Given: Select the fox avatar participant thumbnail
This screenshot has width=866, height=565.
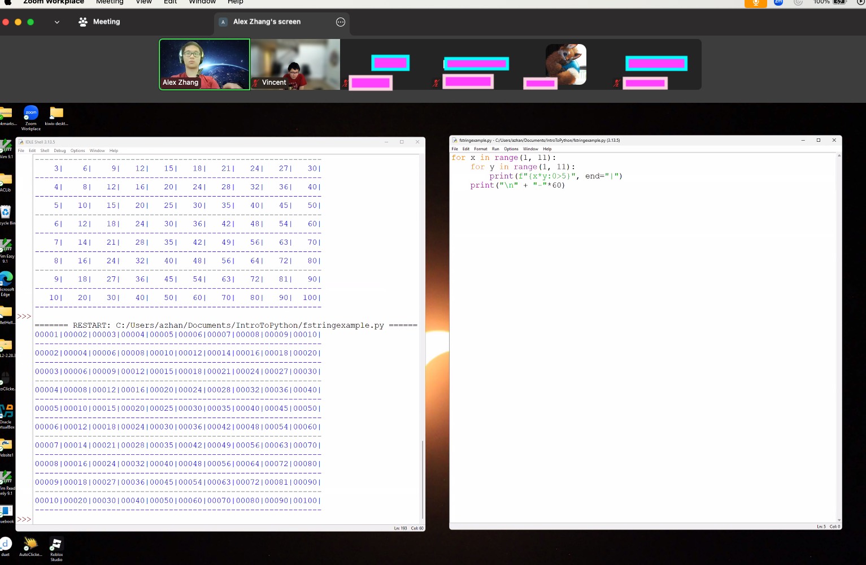Looking at the screenshot, I should (566, 64).
